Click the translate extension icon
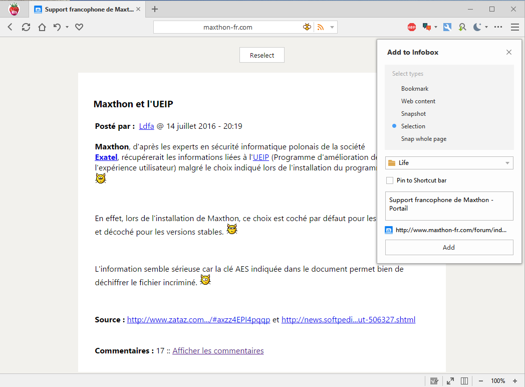Image resolution: width=525 pixels, height=387 pixels. pyautogui.click(x=427, y=27)
